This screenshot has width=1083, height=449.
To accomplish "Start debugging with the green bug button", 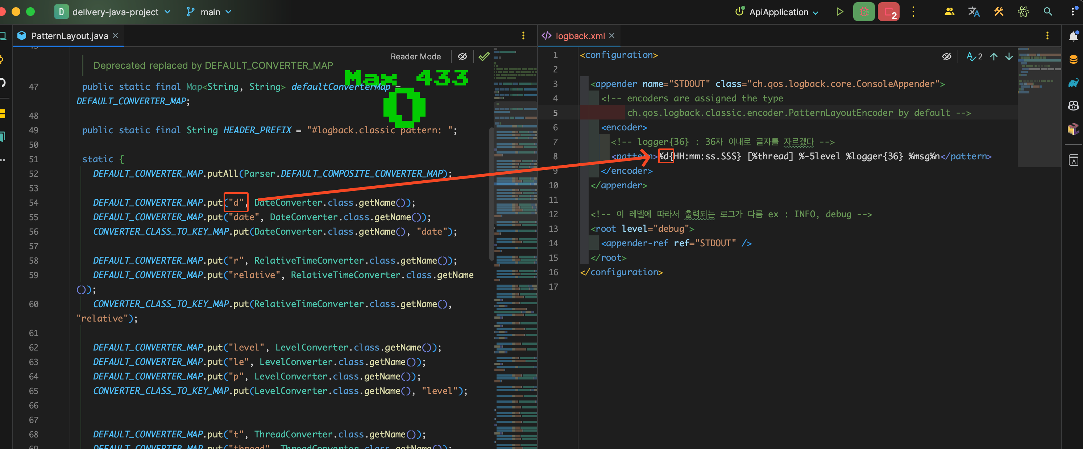I will (864, 12).
